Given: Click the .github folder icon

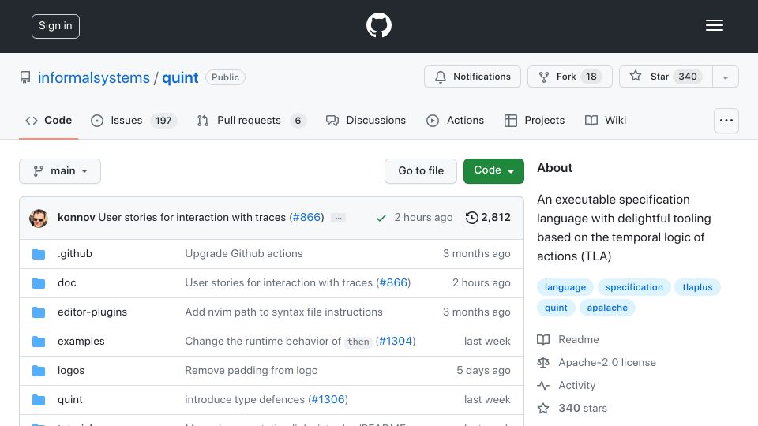Looking at the screenshot, I should coord(39,254).
